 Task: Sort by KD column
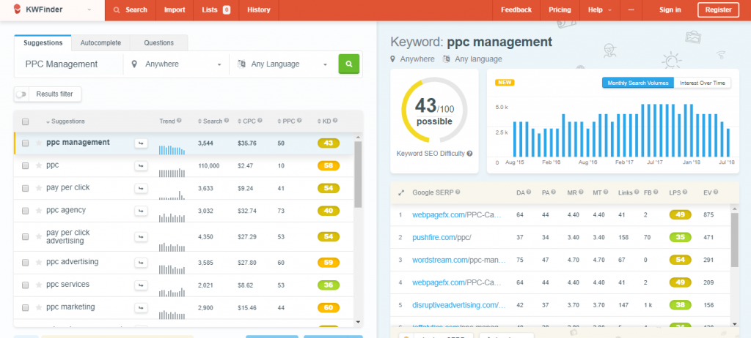tap(324, 121)
